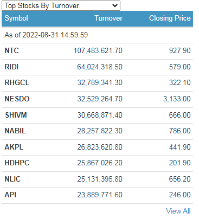Select the Symbol column header
The height and width of the screenshot is (219, 199).
[x=16, y=18]
